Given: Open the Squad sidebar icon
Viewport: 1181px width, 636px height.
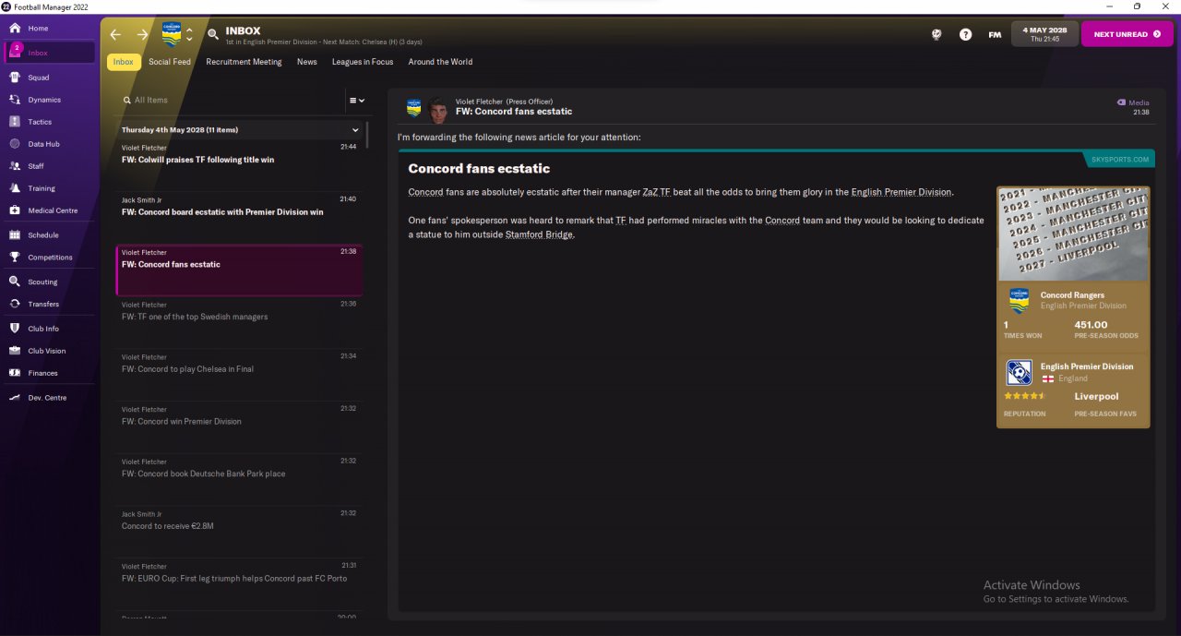Looking at the screenshot, I should pyautogui.click(x=15, y=78).
